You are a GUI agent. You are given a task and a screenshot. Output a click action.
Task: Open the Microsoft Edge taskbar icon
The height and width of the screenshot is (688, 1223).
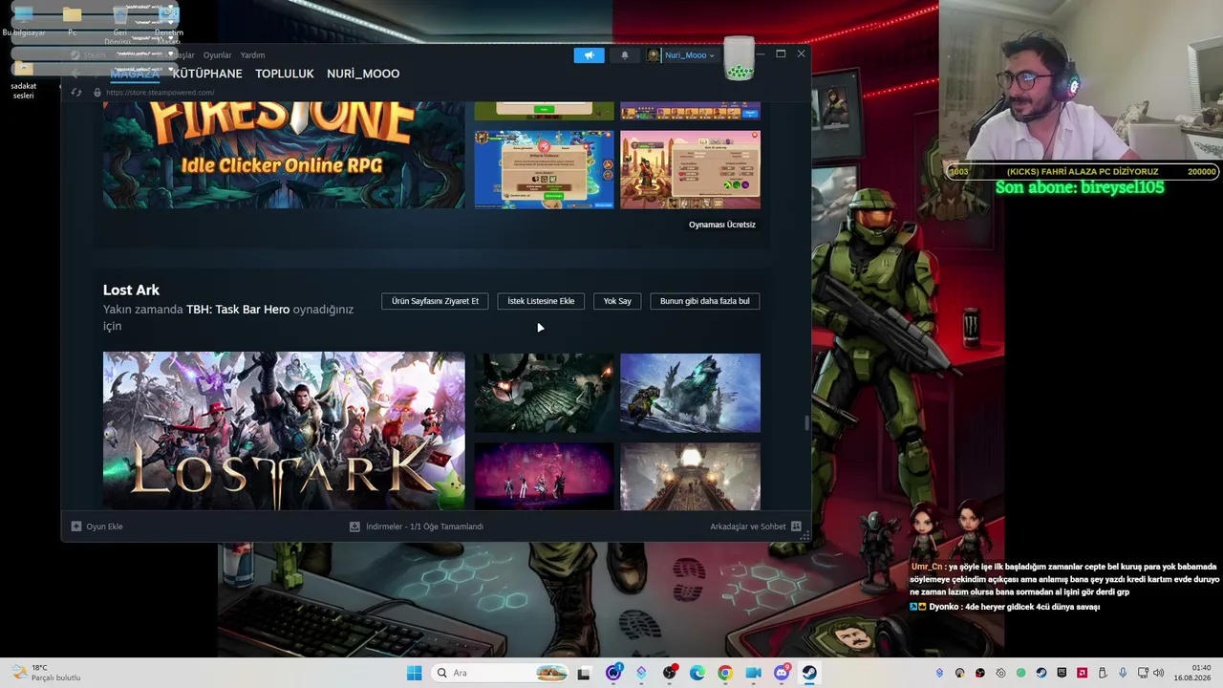click(697, 673)
